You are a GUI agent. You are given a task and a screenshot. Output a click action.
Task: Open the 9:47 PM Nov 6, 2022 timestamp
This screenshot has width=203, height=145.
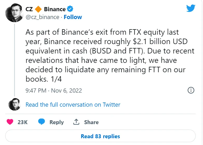pyautogui.click(x=54, y=90)
